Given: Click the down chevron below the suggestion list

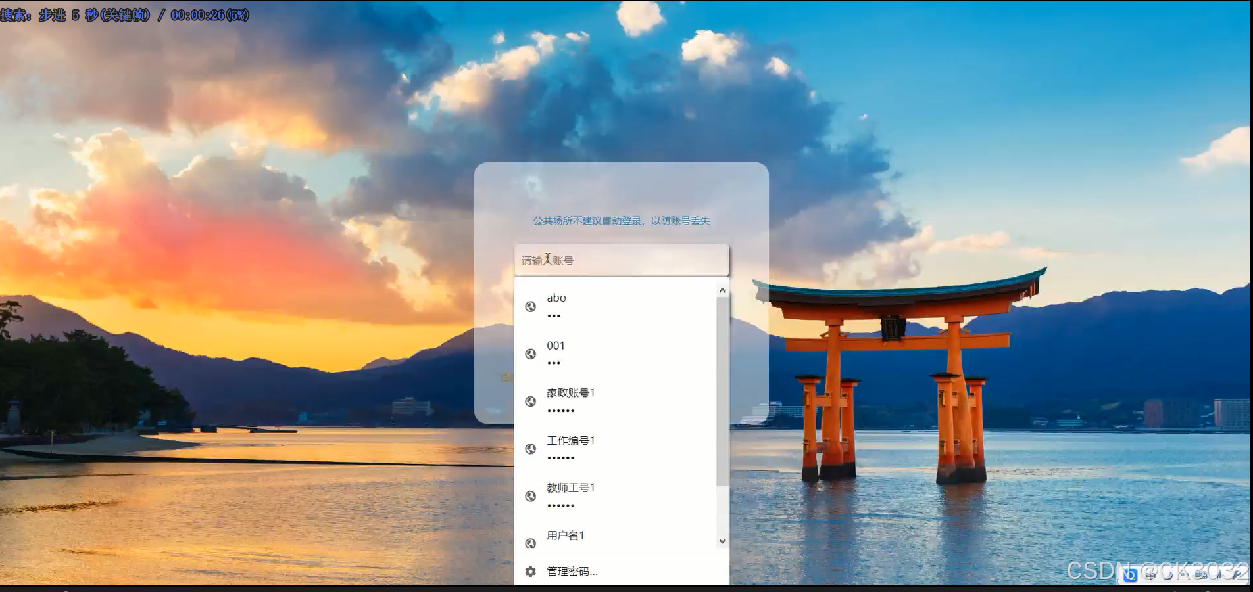Looking at the screenshot, I should pyautogui.click(x=722, y=541).
